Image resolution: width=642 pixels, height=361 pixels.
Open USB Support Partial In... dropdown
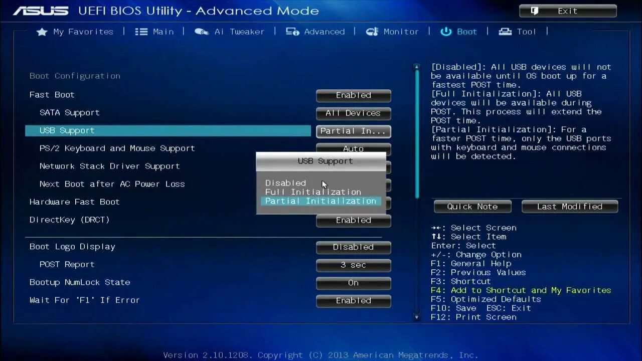(x=354, y=131)
